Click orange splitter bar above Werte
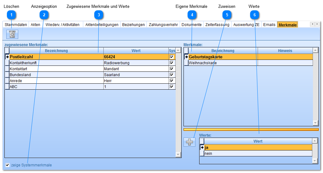Screen dimensions: 323x173 [x=251, y=129]
